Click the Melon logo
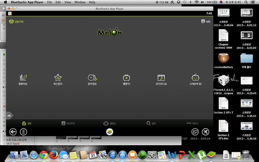The image size is (259, 162). point(110,32)
